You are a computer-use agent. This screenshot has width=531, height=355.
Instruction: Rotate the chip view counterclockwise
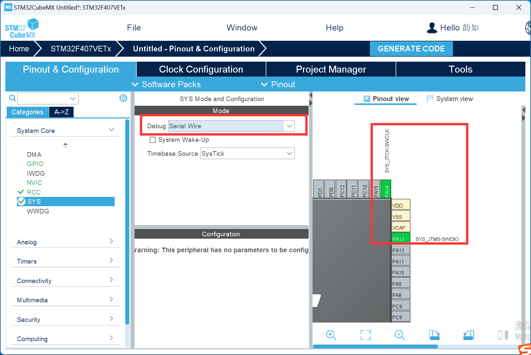click(468, 335)
